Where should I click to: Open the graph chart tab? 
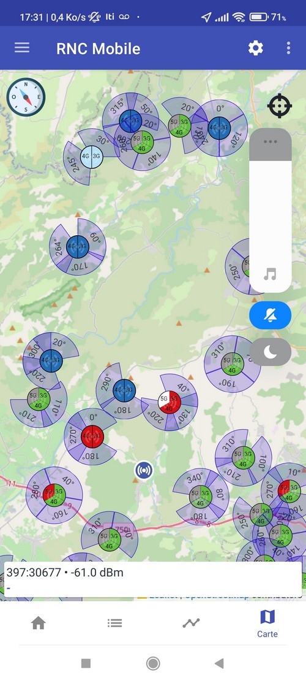191,623
